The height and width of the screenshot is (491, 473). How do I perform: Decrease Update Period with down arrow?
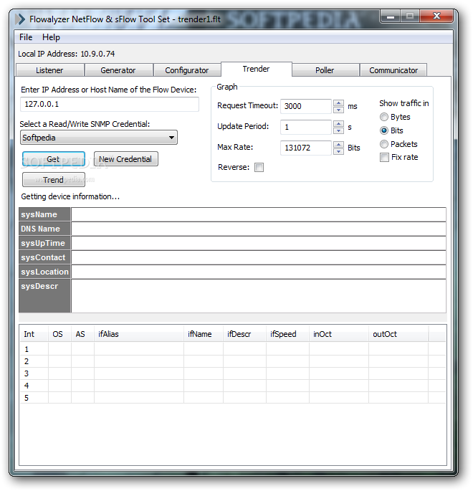click(338, 130)
